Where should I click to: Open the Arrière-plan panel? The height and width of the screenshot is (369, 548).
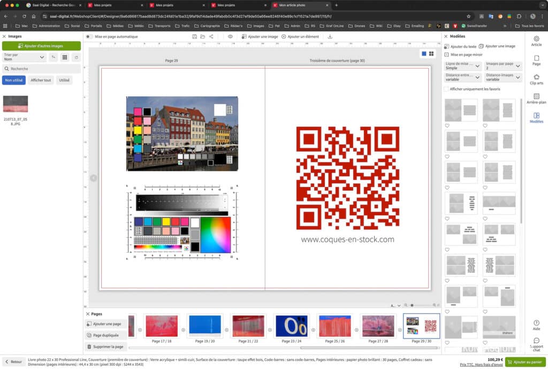point(536,99)
